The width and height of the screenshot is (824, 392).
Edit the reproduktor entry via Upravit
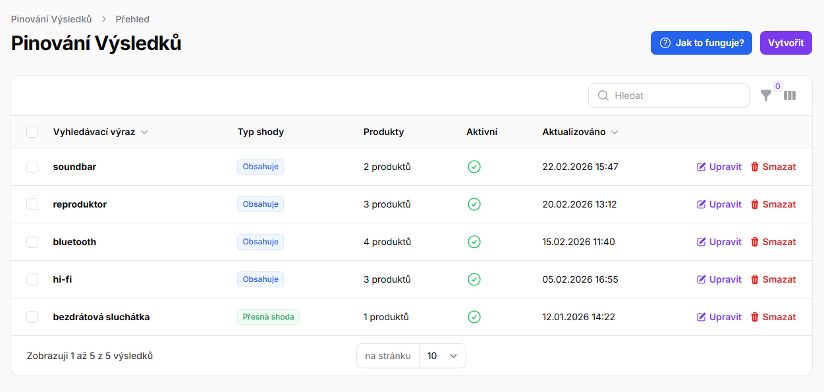(x=719, y=204)
